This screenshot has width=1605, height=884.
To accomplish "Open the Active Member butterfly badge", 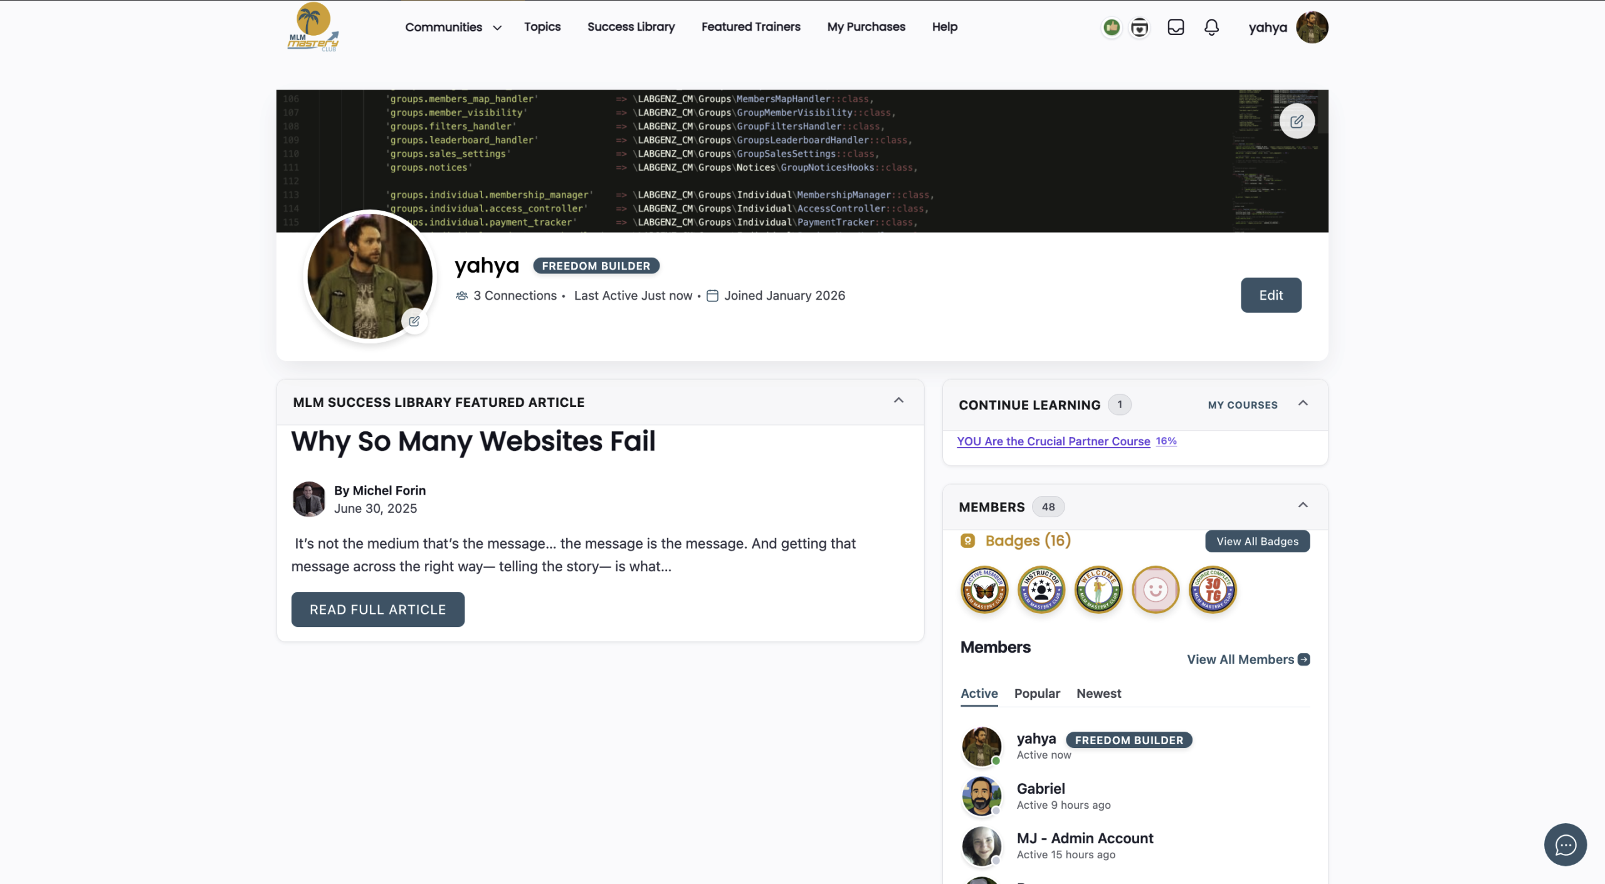I will [x=984, y=590].
